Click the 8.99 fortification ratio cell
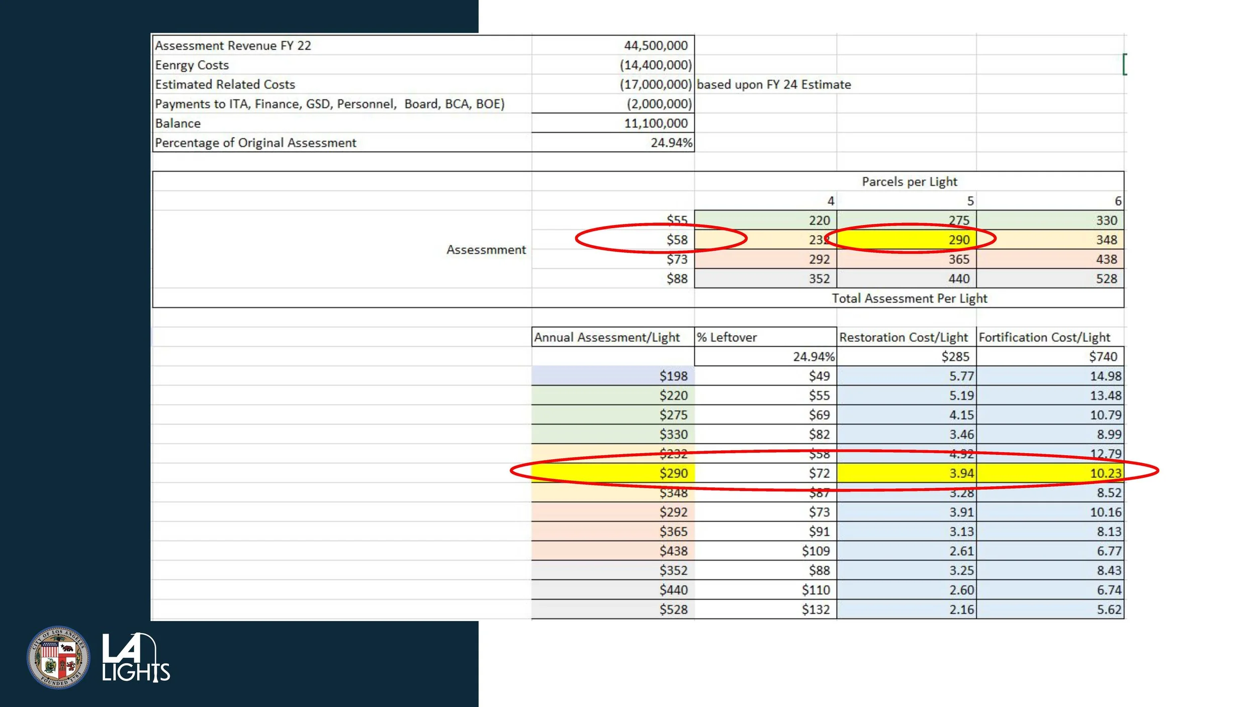The width and height of the screenshot is (1257, 707). point(1050,434)
